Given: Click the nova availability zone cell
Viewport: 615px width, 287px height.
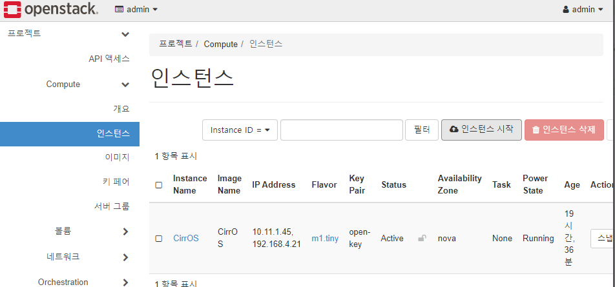Looking at the screenshot, I should tap(447, 239).
